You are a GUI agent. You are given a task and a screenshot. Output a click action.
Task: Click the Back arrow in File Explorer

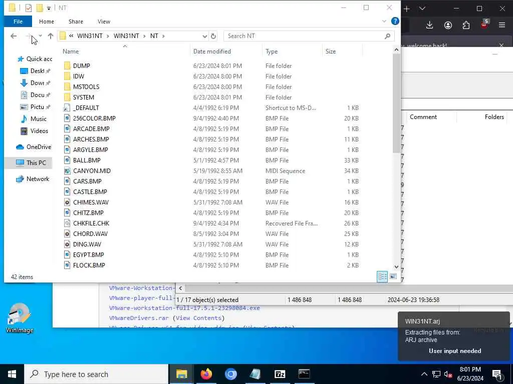pos(14,36)
